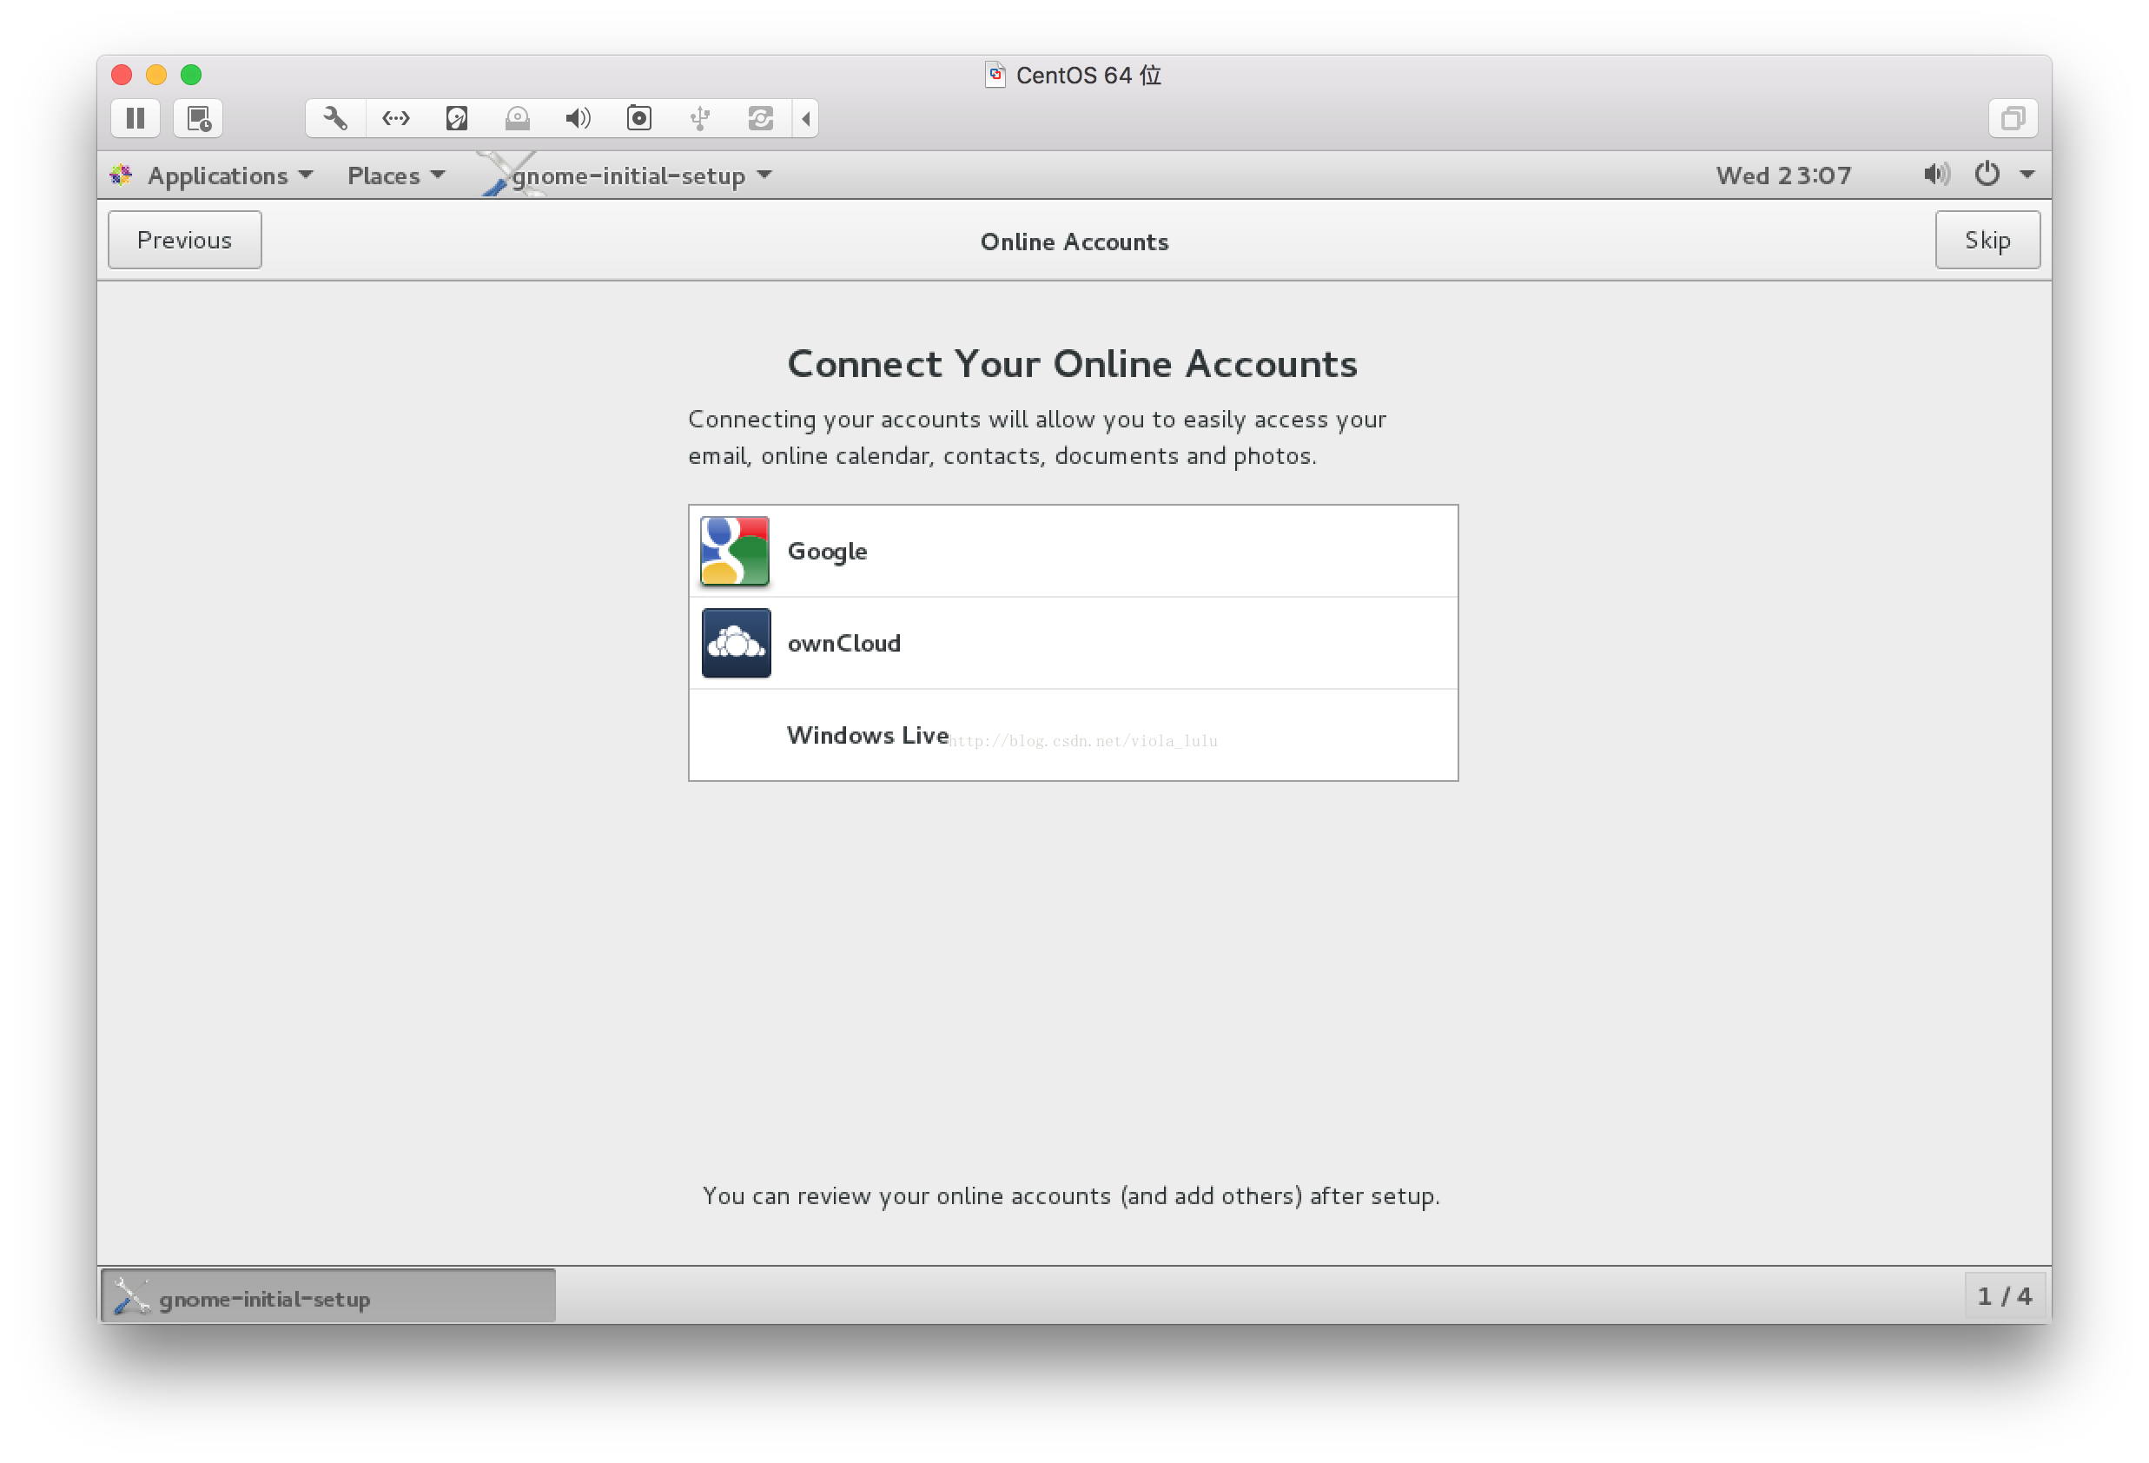Go back with the Previous button

[184, 240]
